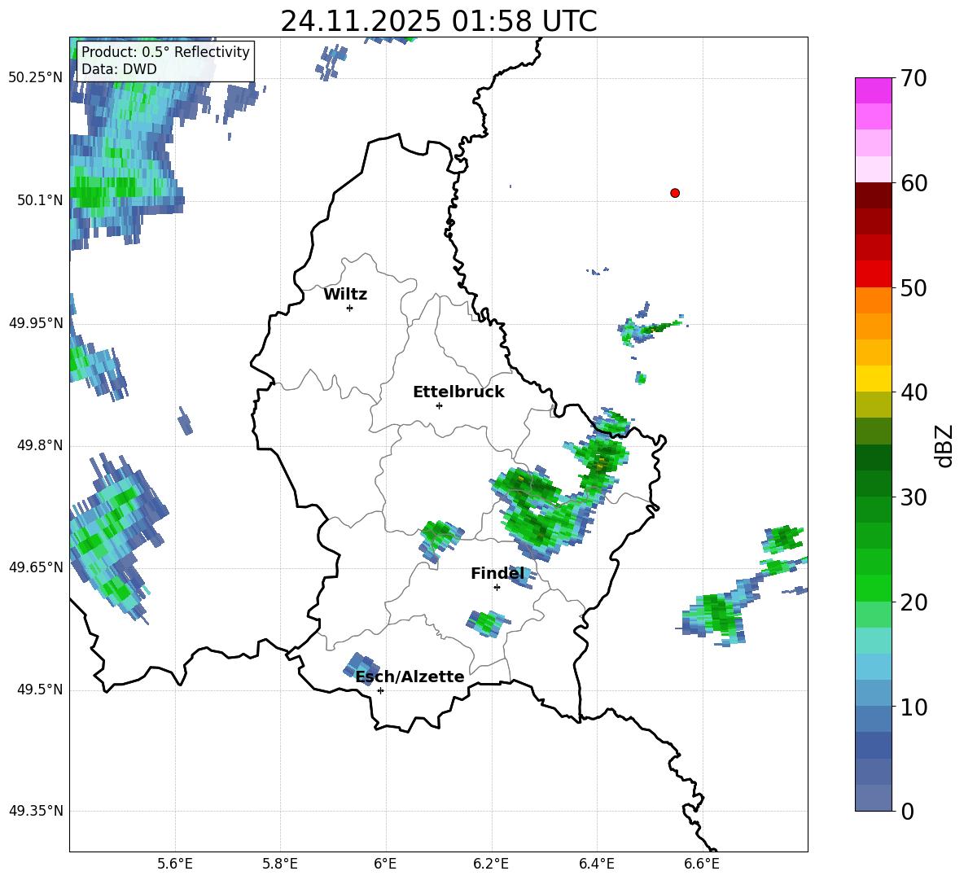Click the 5.6°E longitude label
The image size is (964, 880).
[x=175, y=864]
